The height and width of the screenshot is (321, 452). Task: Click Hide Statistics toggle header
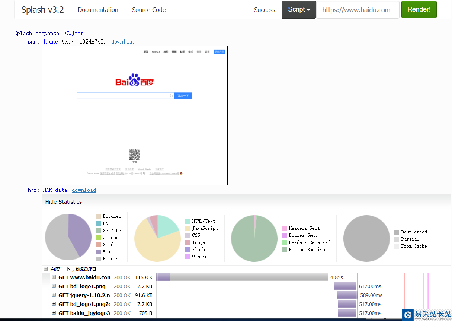pyautogui.click(x=64, y=202)
